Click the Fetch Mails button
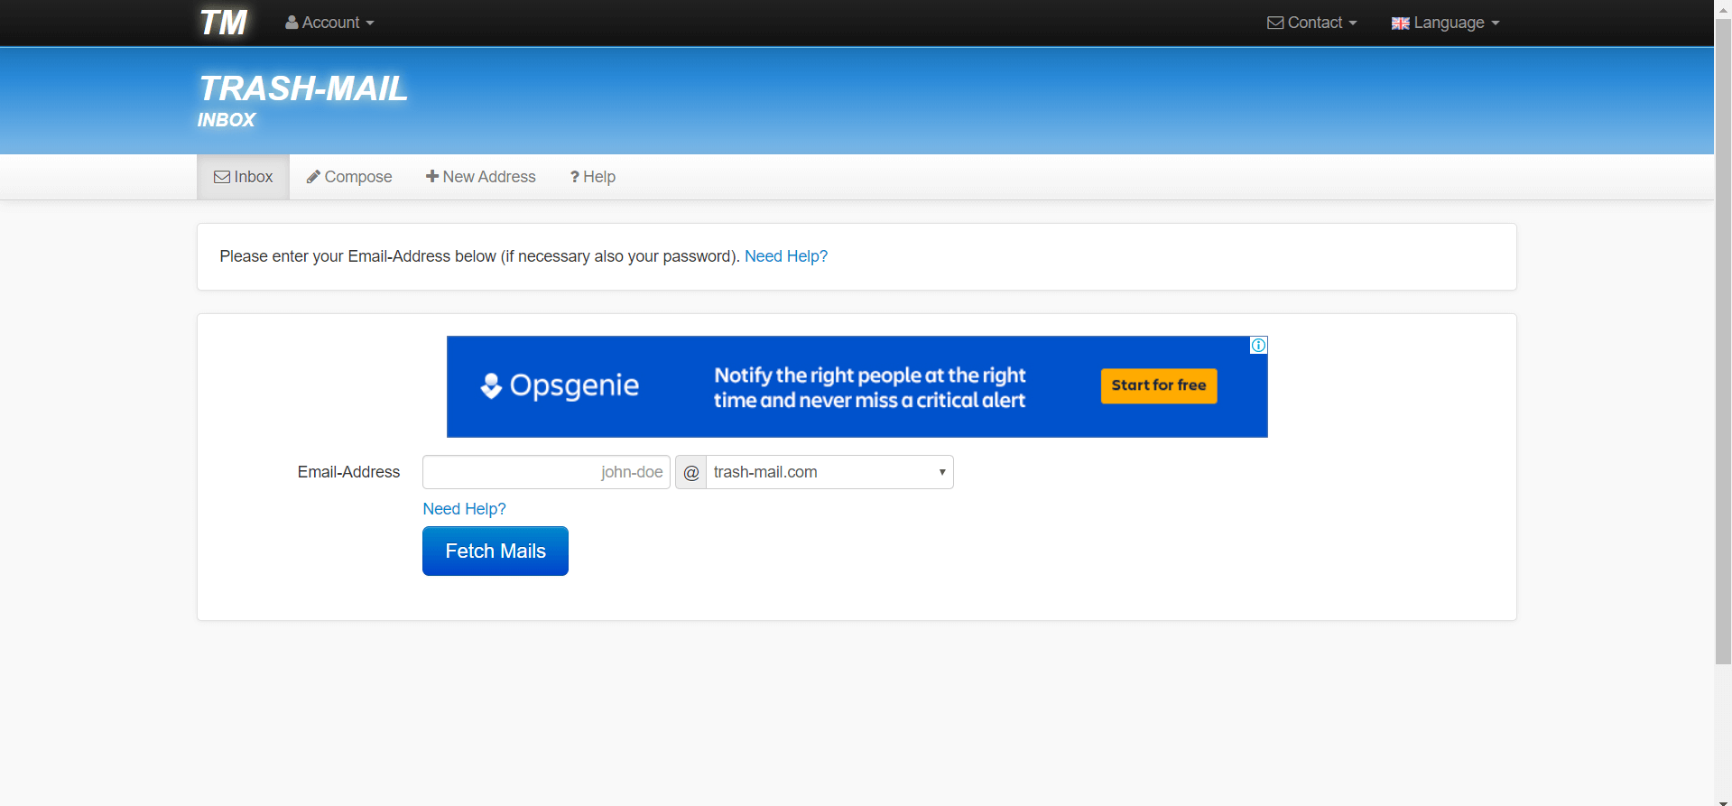 click(x=496, y=551)
